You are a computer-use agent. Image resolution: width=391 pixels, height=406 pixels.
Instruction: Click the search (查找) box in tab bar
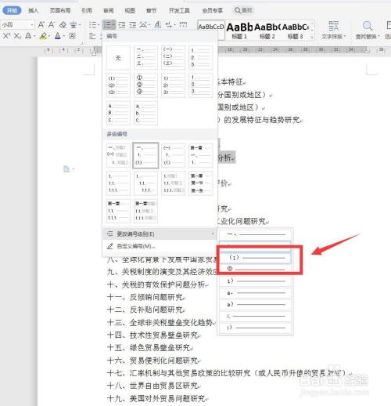coord(243,10)
